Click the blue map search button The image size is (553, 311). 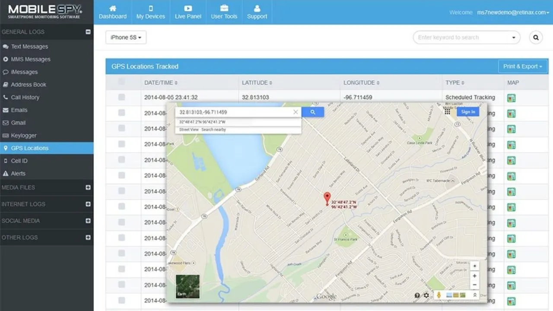coord(313,112)
